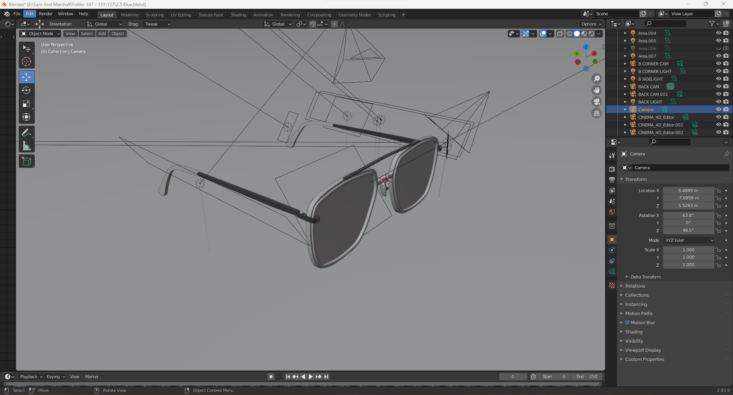The image size is (733, 395).
Task: Toggle viewport overlays
Action: pos(543,34)
